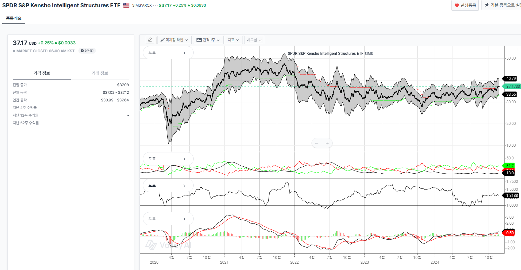Click the 지난 52주 수익률 label

pyautogui.click(x=26, y=123)
